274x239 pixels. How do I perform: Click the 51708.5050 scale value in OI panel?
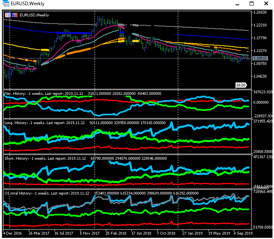[x=263, y=227]
